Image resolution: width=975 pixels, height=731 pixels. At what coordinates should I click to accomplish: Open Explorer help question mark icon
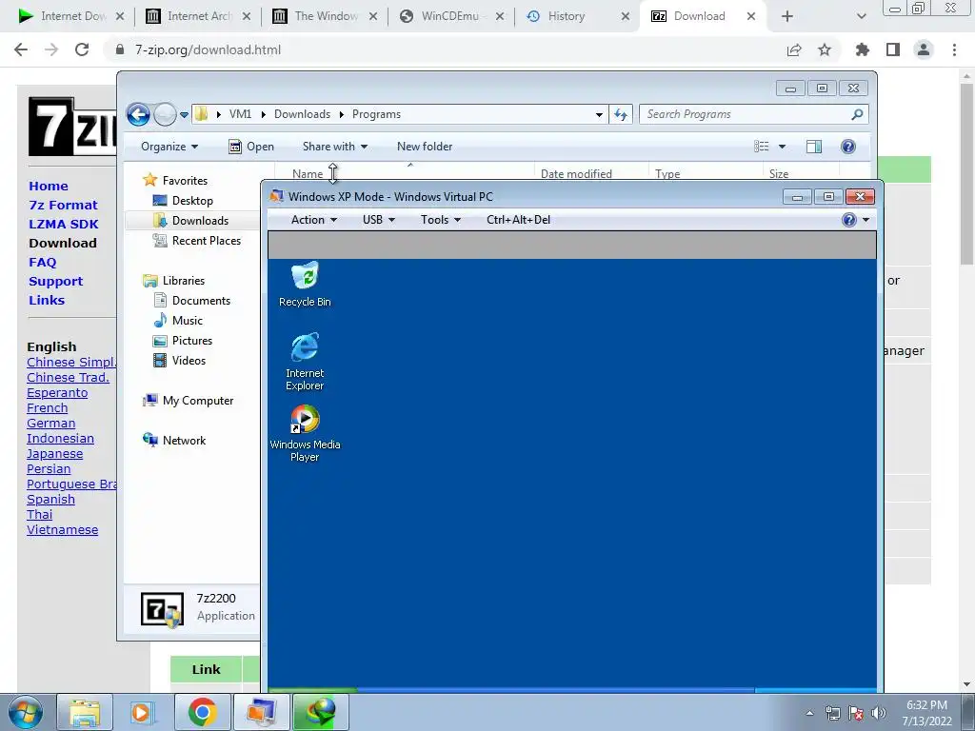pyautogui.click(x=847, y=147)
